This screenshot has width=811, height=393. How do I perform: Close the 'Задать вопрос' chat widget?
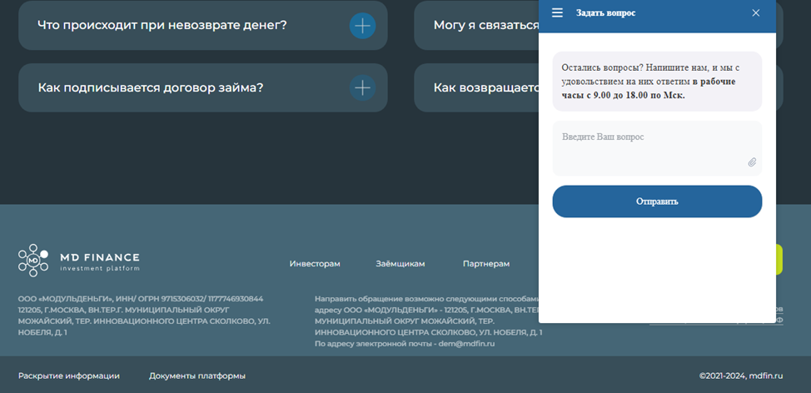[x=756, y=13]
